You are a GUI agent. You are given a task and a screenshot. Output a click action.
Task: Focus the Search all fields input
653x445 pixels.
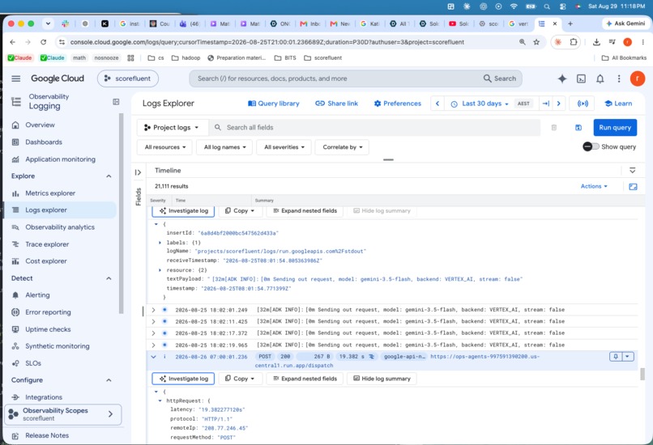coord(375,128)
